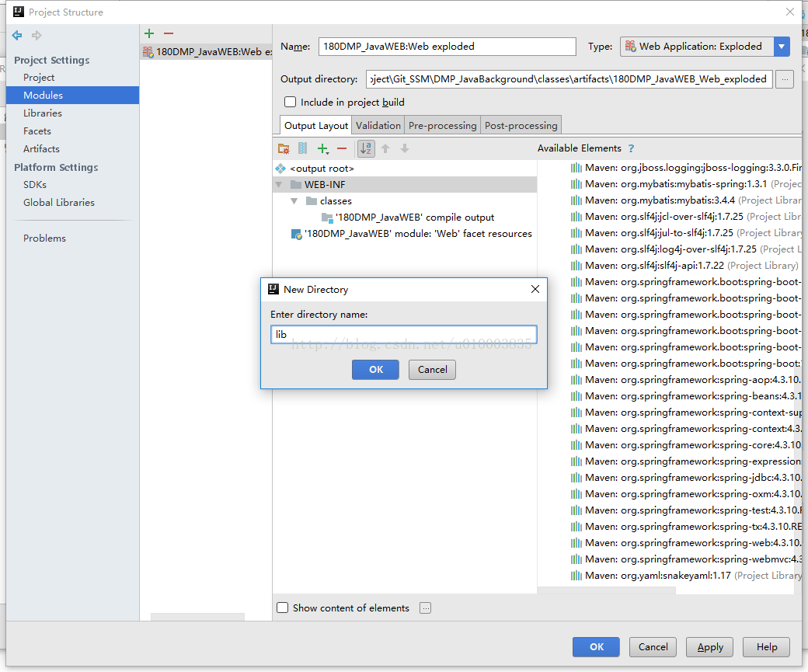Select Maven spring-jdbc:4.3.10 library
The width and height of the screenshot is (808, 672).
pos(686,478)
